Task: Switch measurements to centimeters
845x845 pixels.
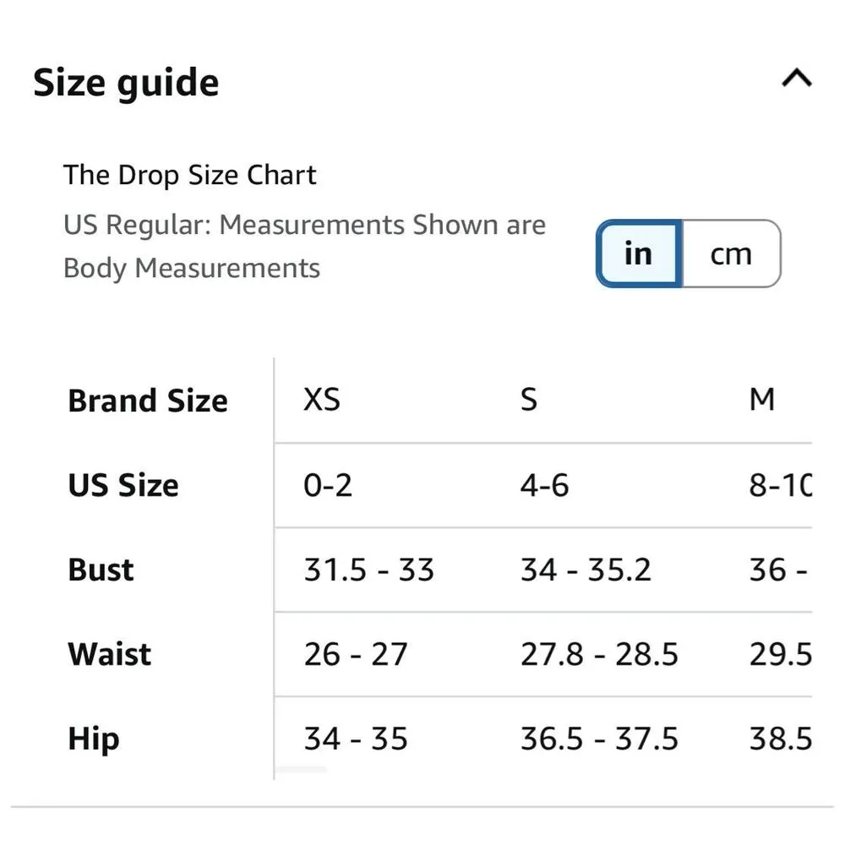Action: pos(732,253)
